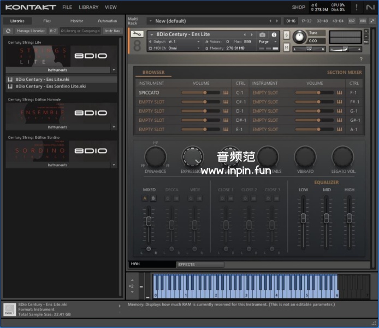Screen dimensions: 379x328
Task: Open the Purge dropdown menu
Action: (x=265, y=42)
